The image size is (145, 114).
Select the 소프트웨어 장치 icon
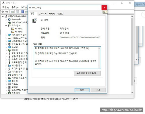coord(9,63)
